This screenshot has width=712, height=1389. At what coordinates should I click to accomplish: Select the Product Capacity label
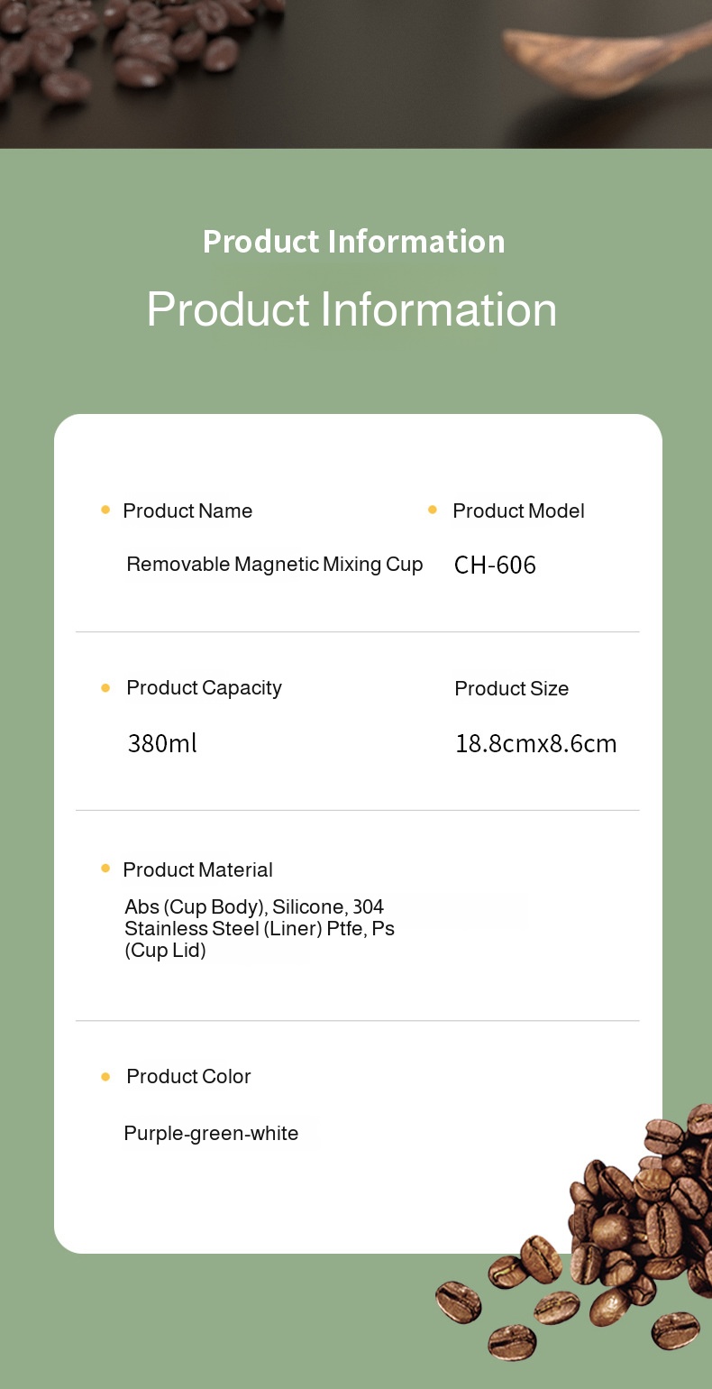coord(204,688)
